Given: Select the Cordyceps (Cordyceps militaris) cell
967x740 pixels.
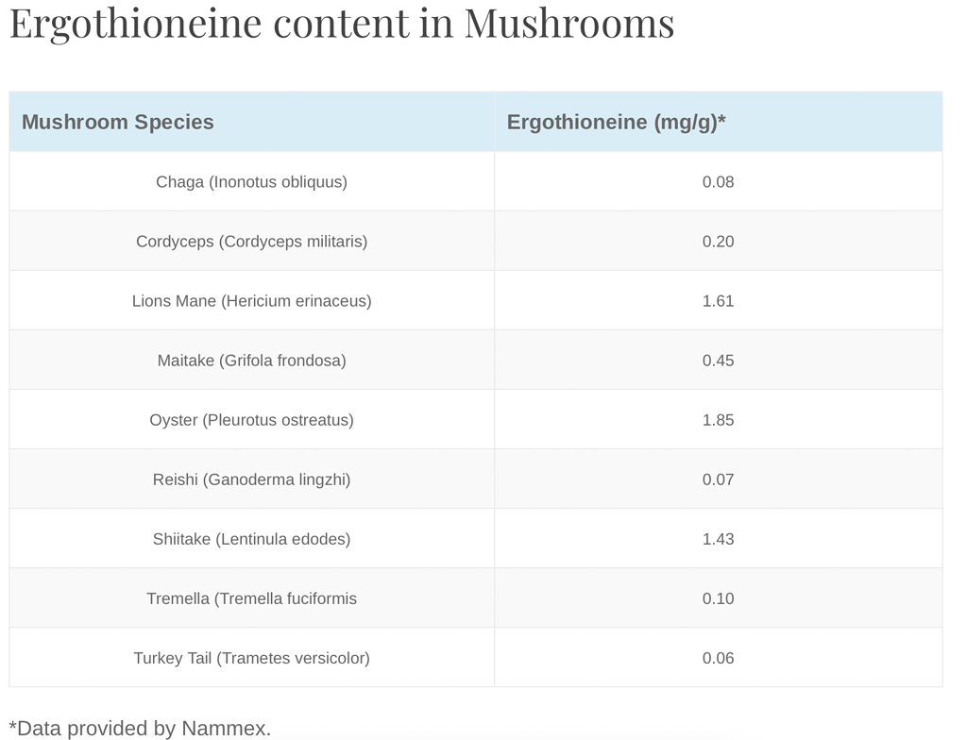Looking at the screenshot, I should pos(251,241).
